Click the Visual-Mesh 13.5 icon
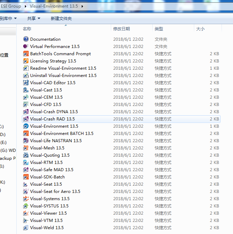The width and height of the screenshot is (233, 234). coord(26,148)
